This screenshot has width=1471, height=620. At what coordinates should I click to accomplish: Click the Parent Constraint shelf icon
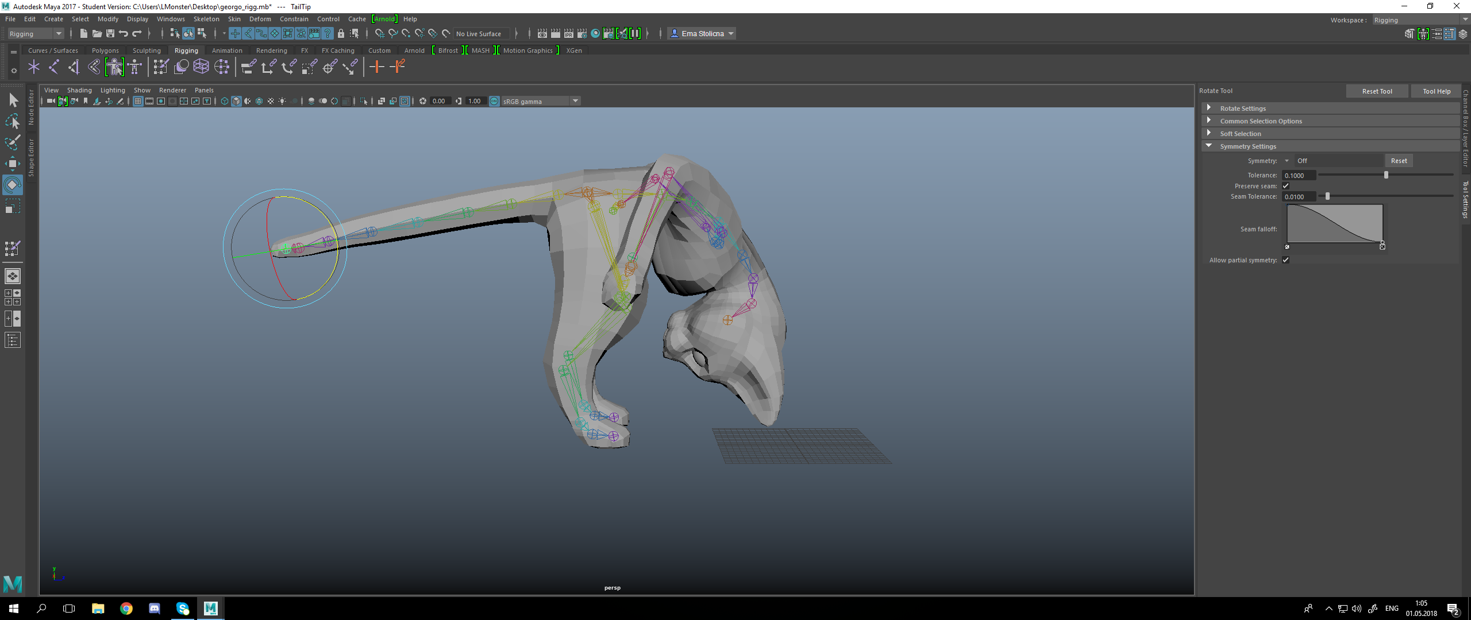[249, 67]
